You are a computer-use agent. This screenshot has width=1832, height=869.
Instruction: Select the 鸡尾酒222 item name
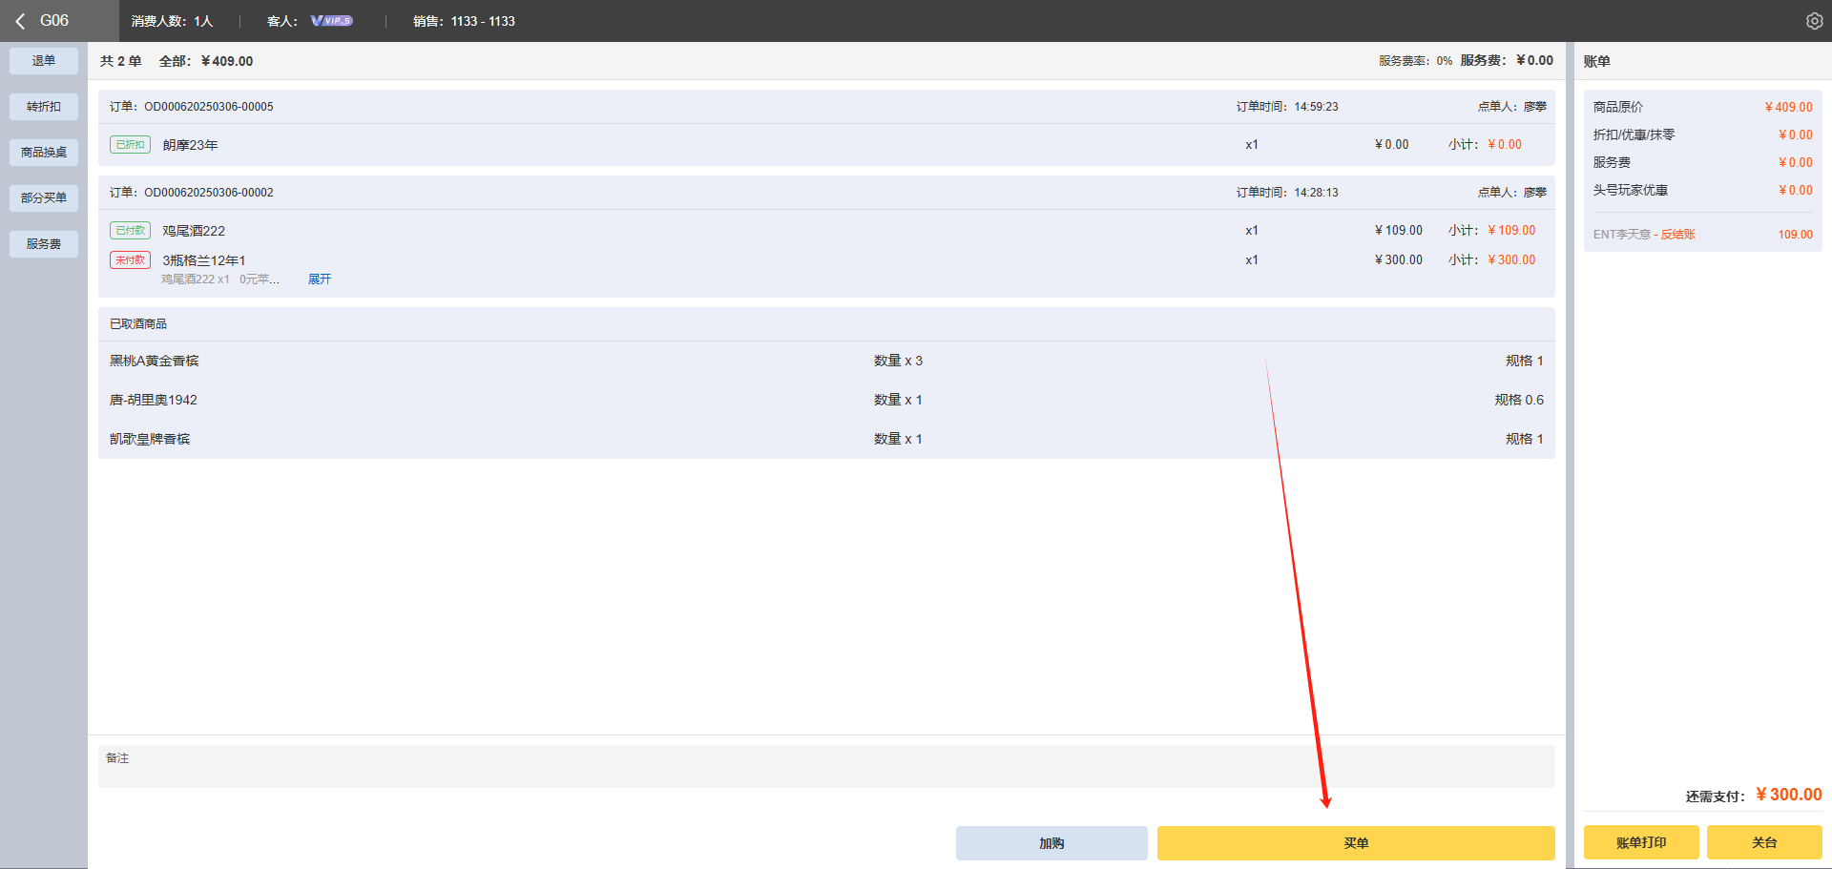(194, 231)
